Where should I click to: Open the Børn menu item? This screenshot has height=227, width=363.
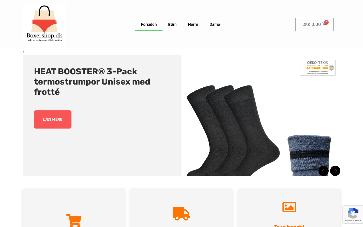tap(172, 24)
